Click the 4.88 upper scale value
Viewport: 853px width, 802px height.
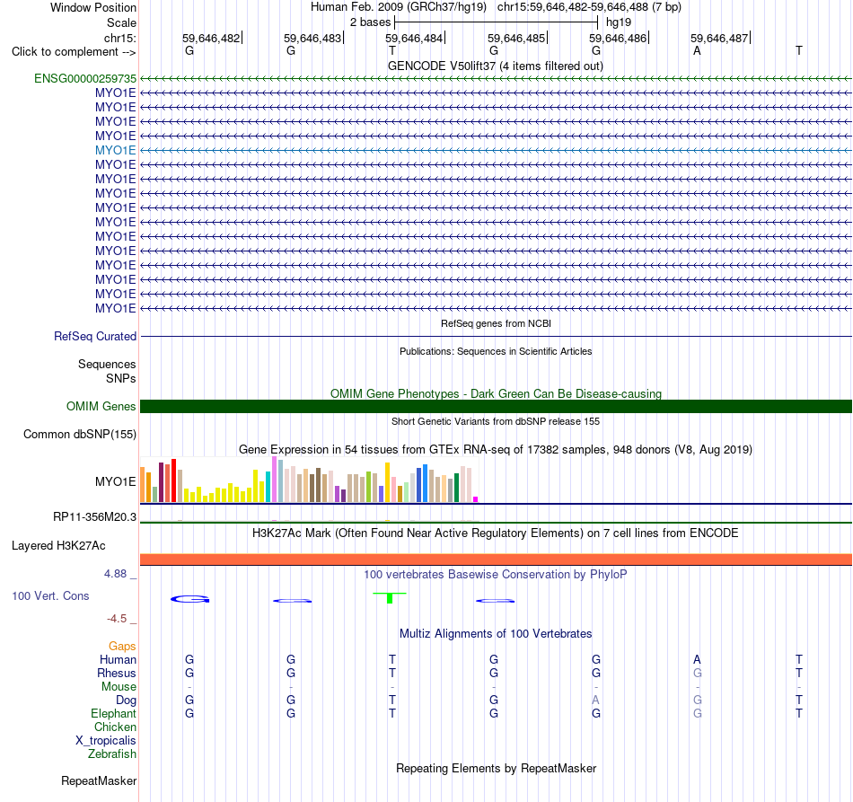[115, 574]
